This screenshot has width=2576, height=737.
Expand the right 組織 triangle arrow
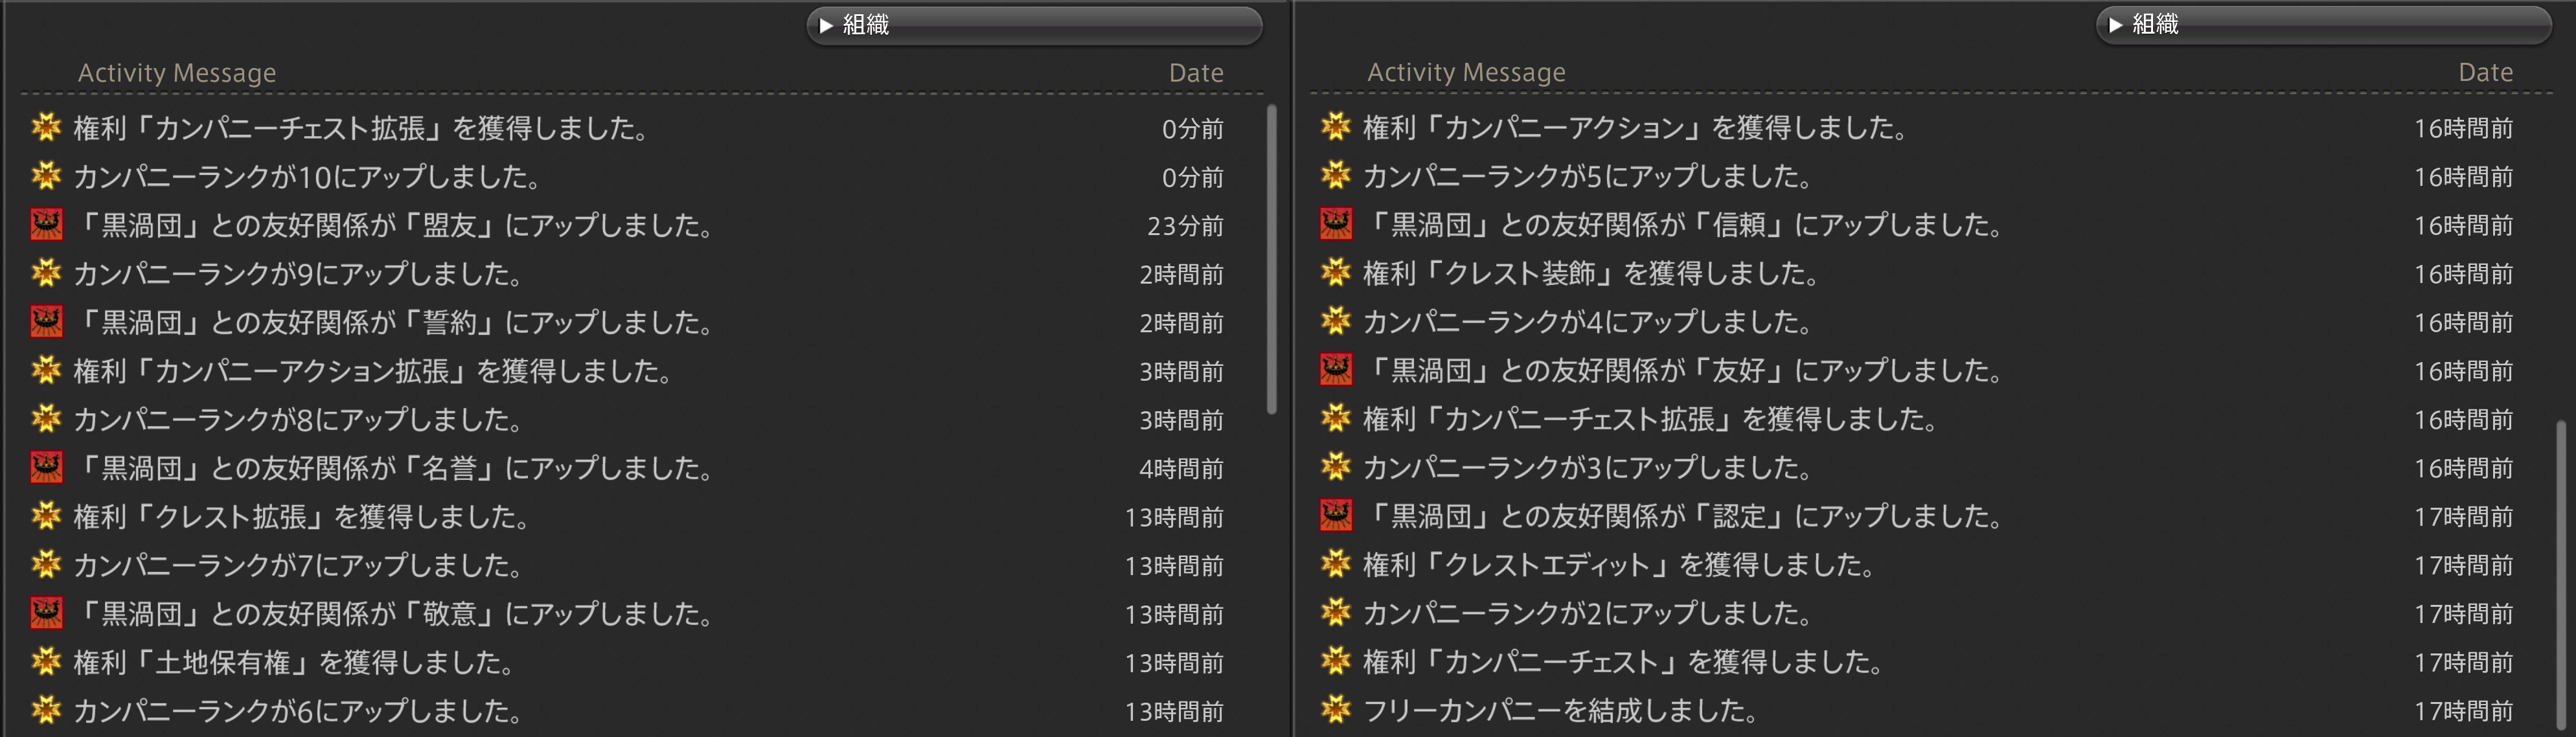(2115, 25)
